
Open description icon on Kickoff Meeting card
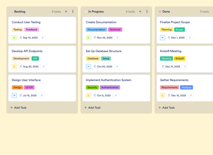coord(185,67)
